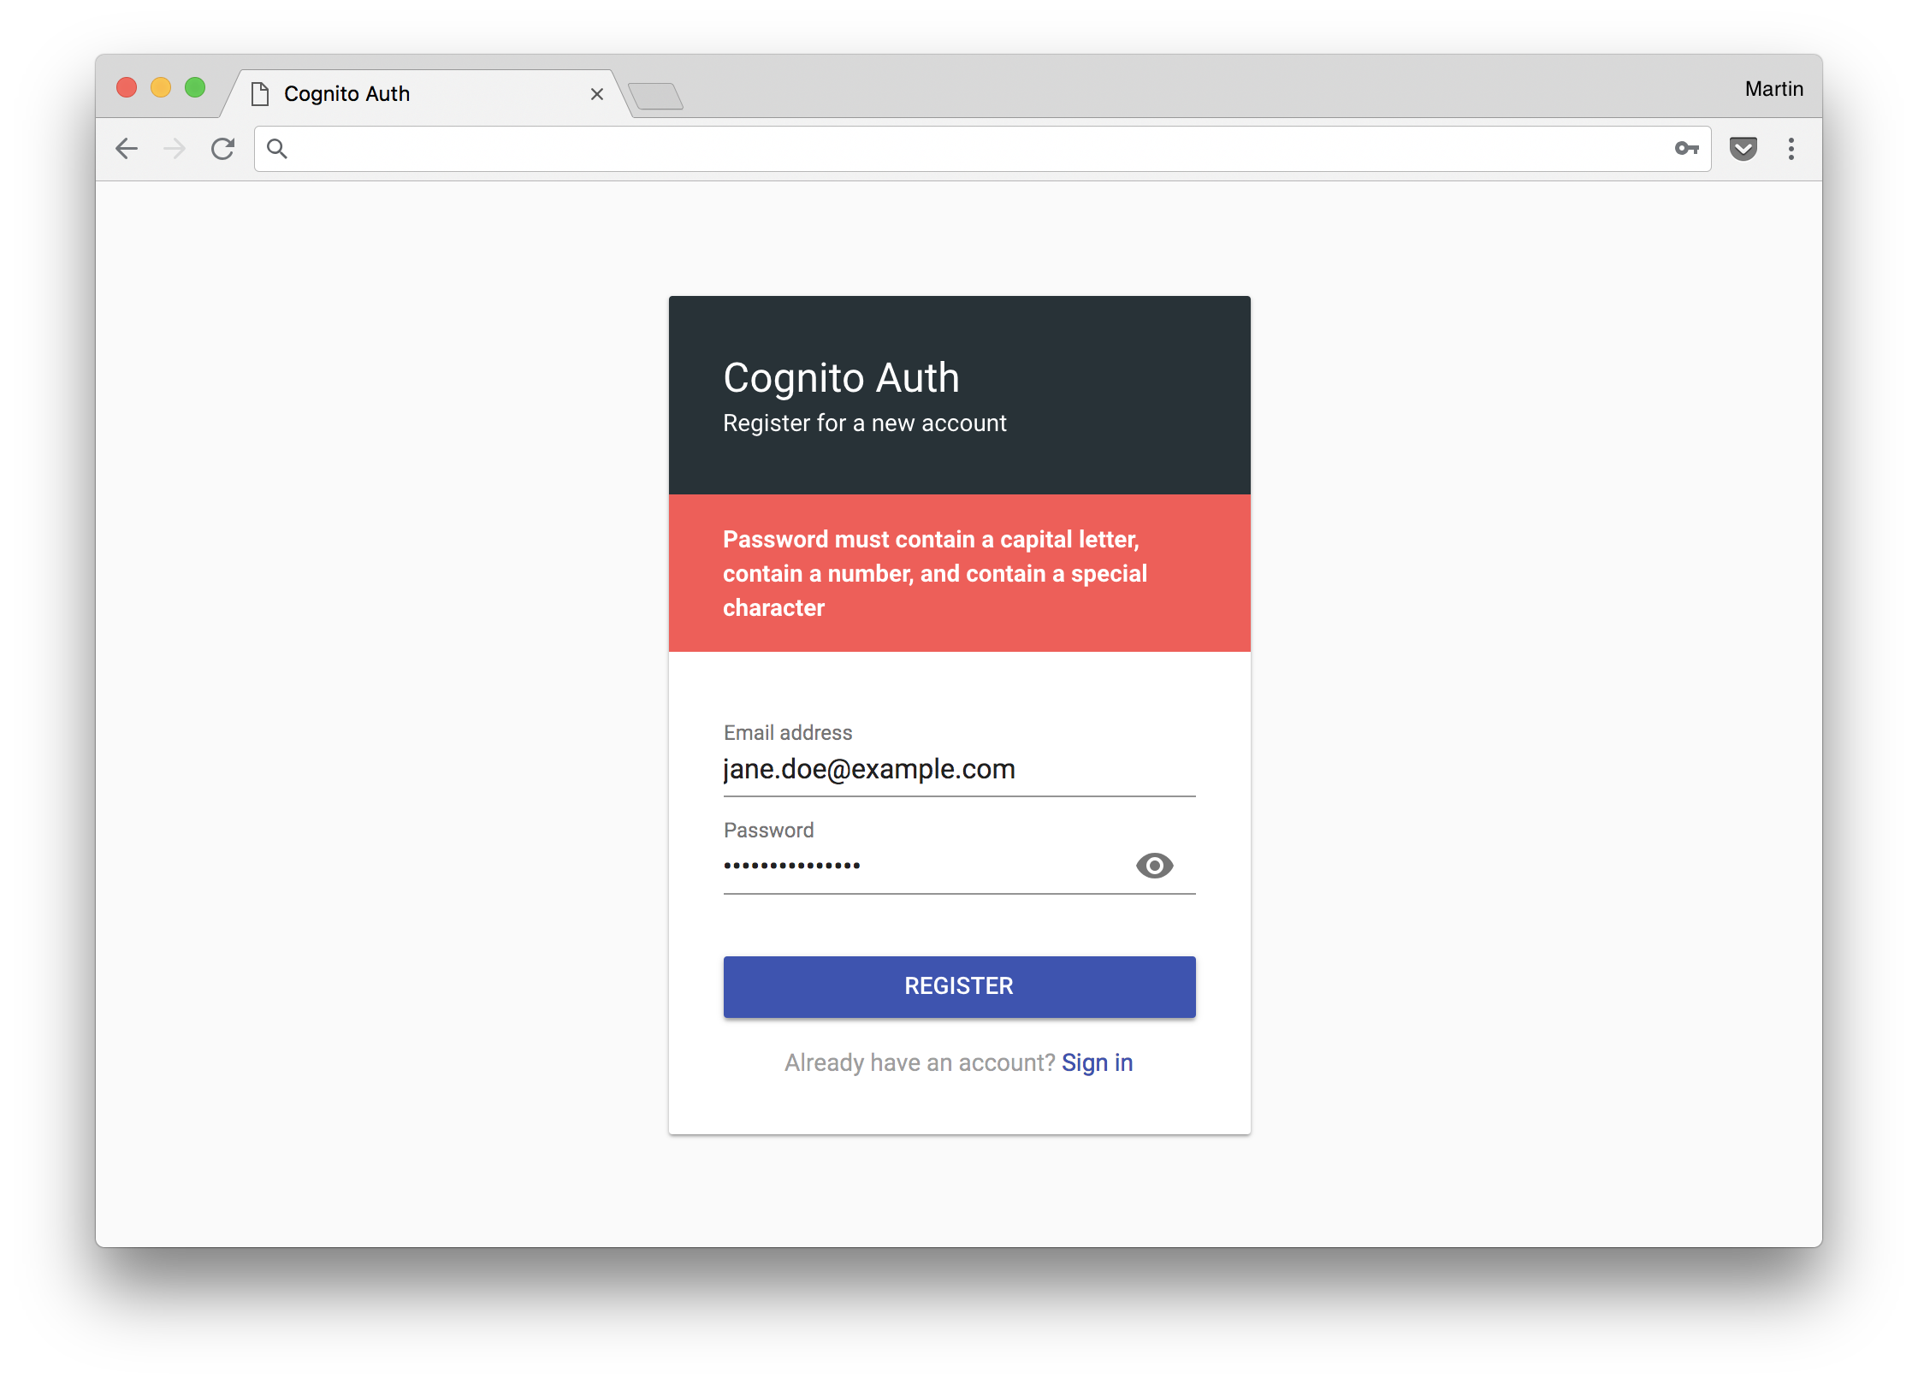1918x1384 pixels.
Task: Click the saved password key icon
Action: (x=1686, y=149)
